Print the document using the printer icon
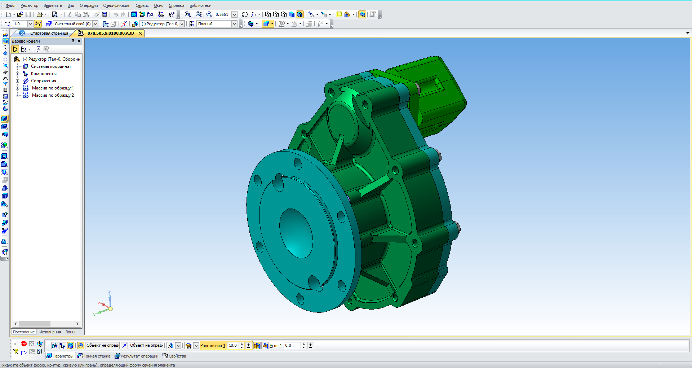Image resolution: width=692 pixels, height=368 pixels. [x=40, y=14]
